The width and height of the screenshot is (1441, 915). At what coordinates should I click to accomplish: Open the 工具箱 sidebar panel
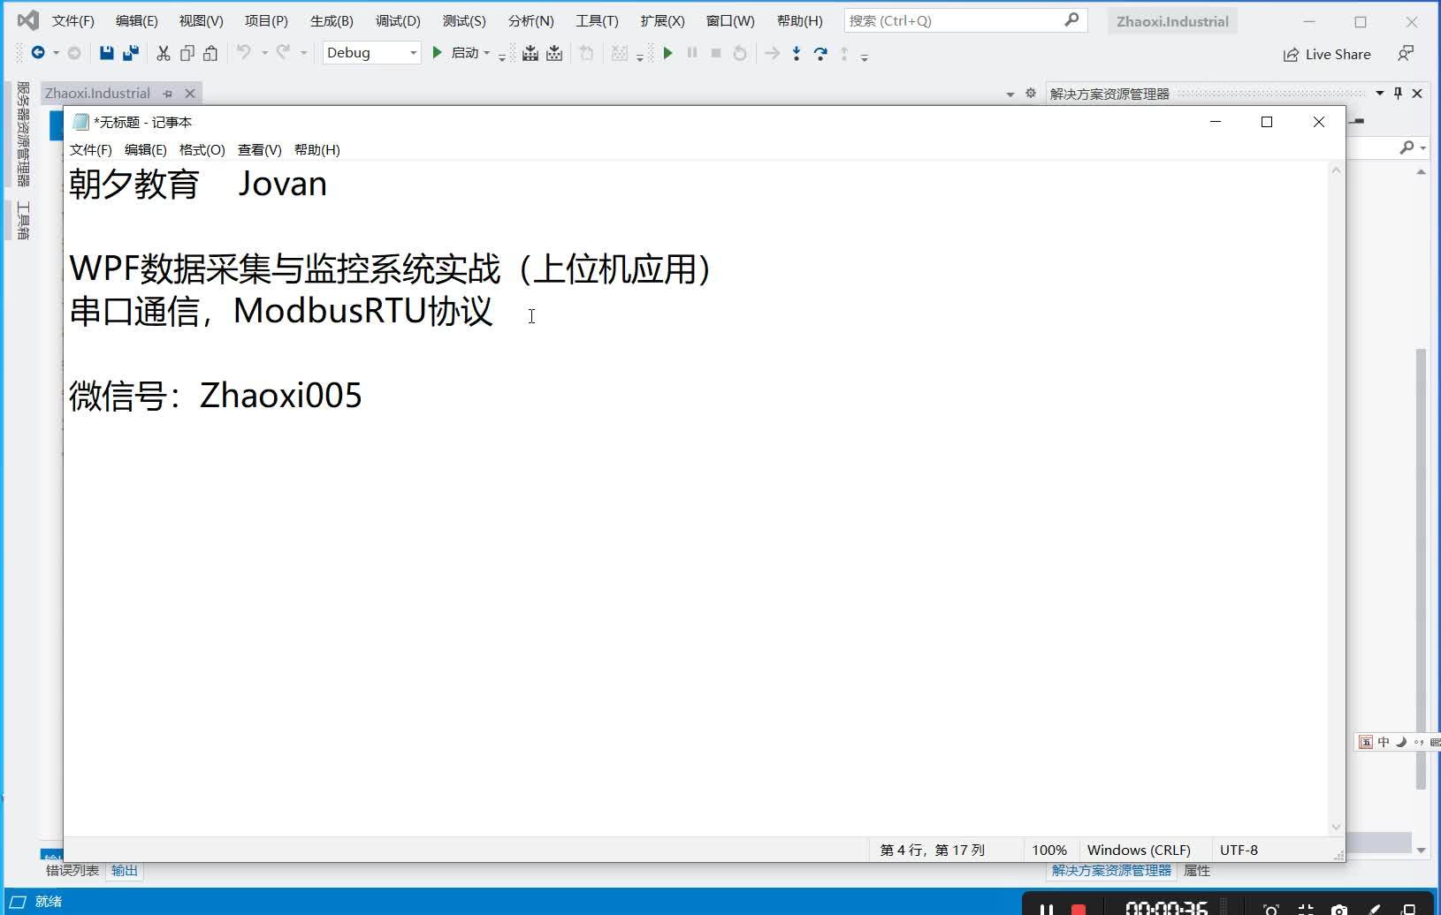[24, 220]
